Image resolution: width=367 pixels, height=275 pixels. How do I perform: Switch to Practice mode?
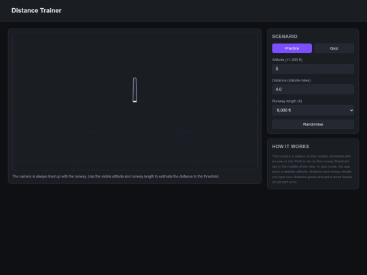click(x=292, y=48)
